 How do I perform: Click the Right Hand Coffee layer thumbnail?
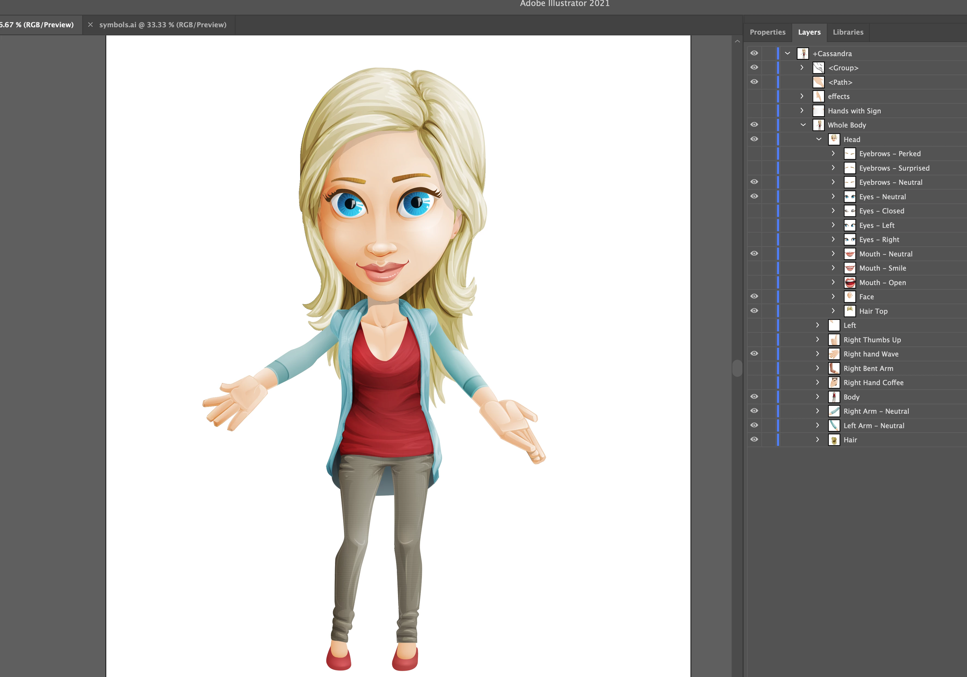pyautogui.click(x=834, y=383)
